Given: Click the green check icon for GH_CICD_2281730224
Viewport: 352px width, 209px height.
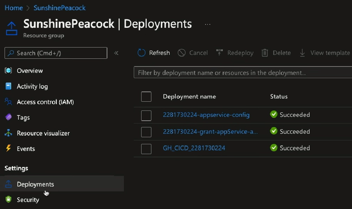Looking at the screenshot, I should coord(274,148).
